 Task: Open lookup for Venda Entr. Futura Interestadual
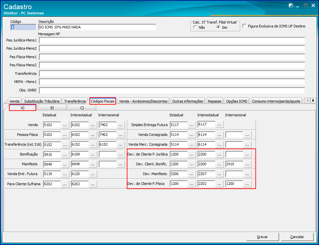93,174
